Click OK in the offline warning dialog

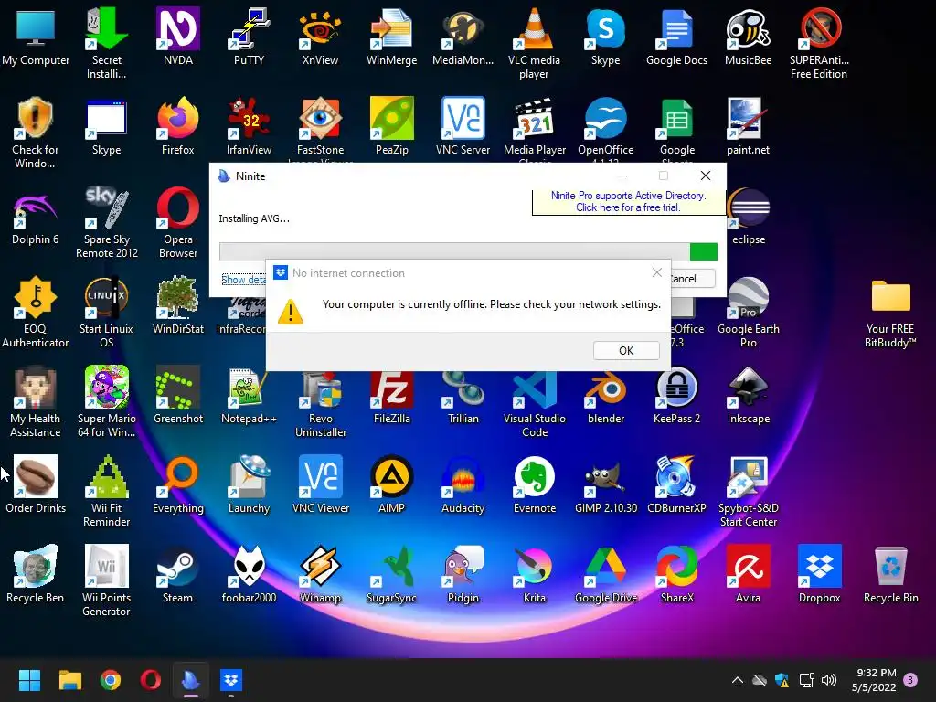click(x=626, y=350)
